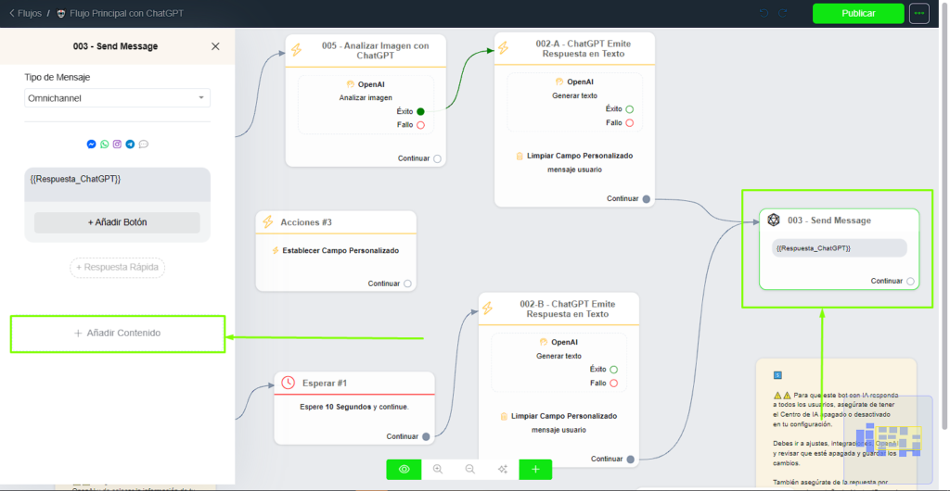Viewport: 950px width, 491px height.
Task: Open the three-dots more options menu
Action: click(919, 14)
